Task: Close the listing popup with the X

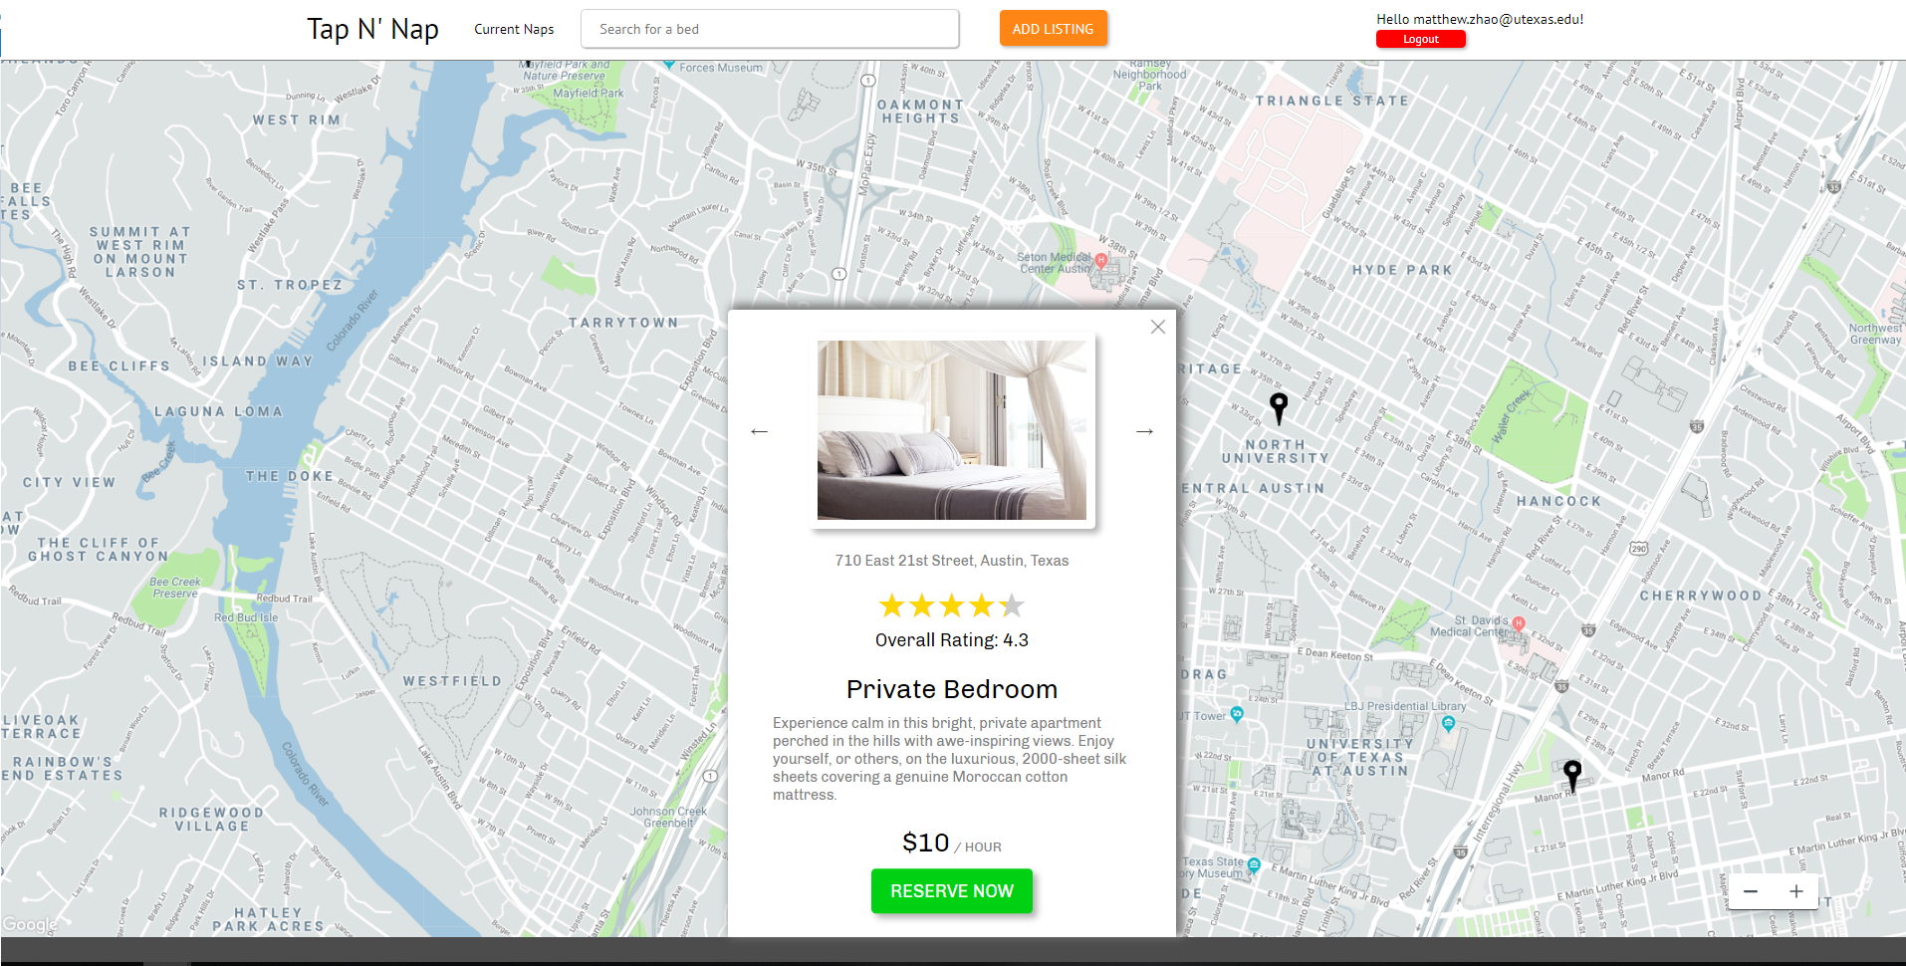Action: coord(1157,327)
